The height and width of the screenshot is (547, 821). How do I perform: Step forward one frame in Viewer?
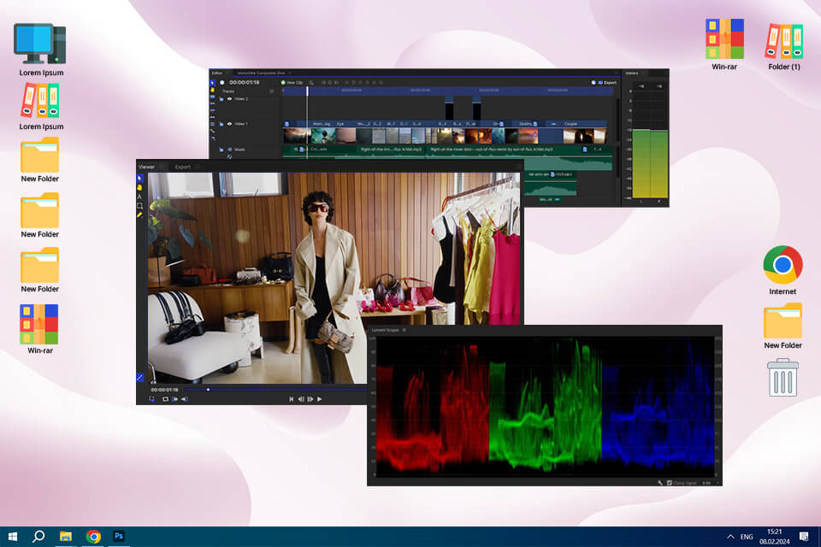click(310, 399)
